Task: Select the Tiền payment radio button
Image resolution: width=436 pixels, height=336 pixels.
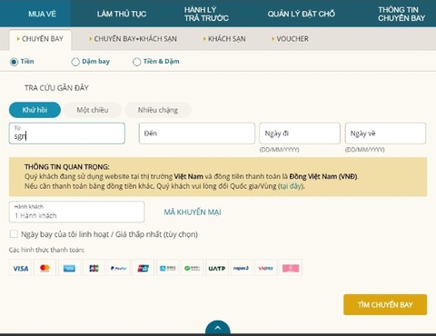Action: (x=14, y=62)
